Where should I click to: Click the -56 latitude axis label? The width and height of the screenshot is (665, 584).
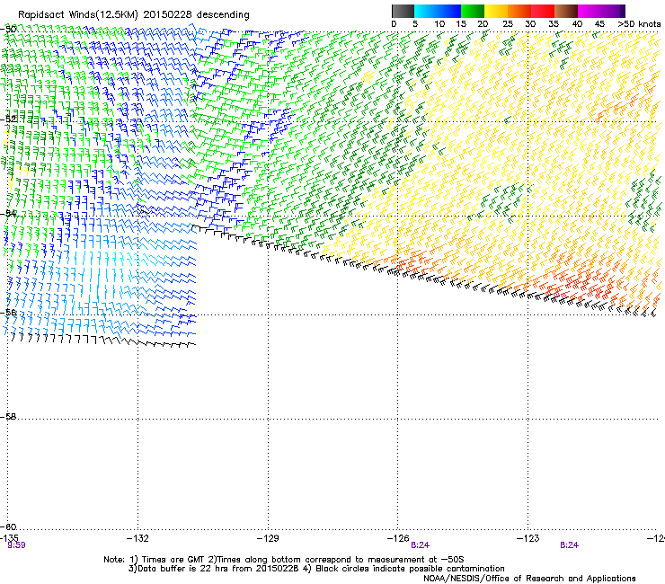point(8,313)
